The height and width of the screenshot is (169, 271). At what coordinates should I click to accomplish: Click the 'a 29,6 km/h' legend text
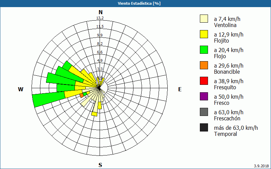(229, 66)
